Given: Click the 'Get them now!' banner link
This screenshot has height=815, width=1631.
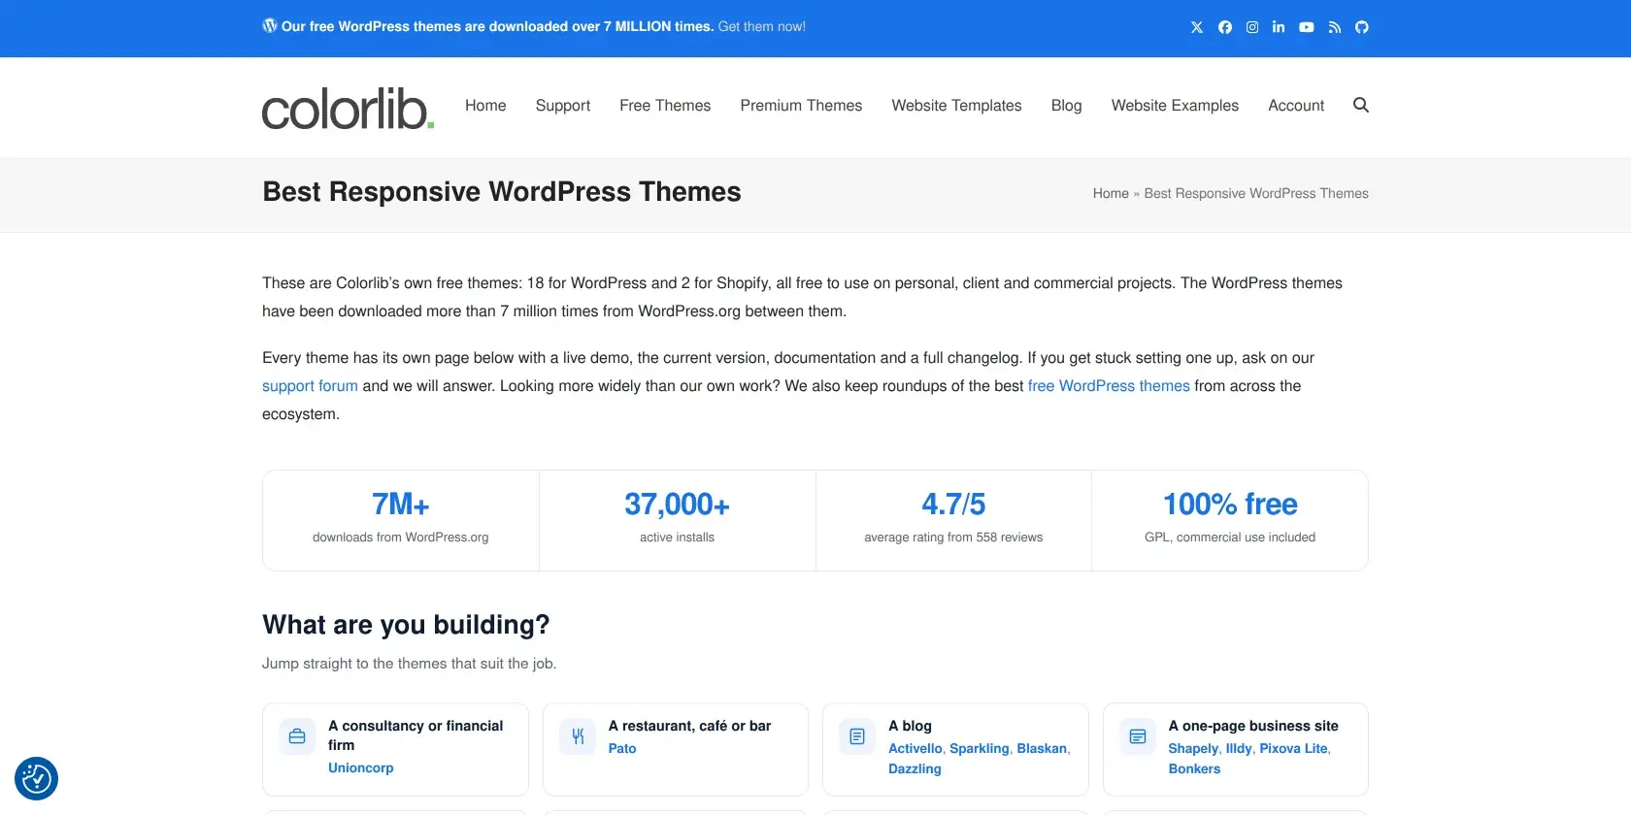Looking at the screenshot, I should click(762, 26).
